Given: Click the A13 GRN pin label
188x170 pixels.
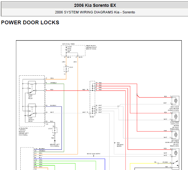Looking at the screenshot, I should point(38,160).
